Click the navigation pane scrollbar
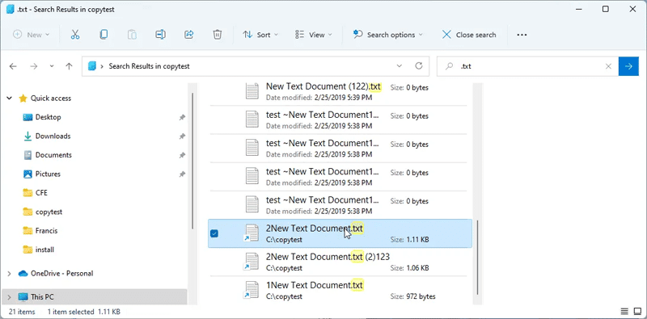Viewport: 647px width, 319px height. tap(192, 161)
